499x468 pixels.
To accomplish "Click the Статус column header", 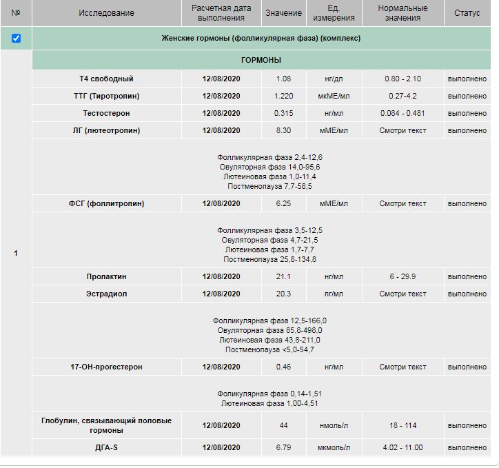I will tap(467, 13).
